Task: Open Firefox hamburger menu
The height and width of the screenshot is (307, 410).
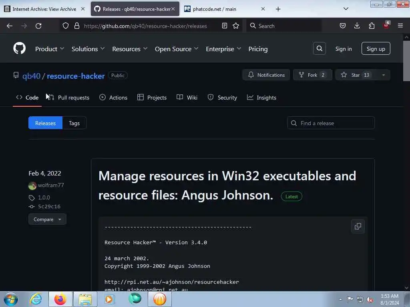Action: coord(400,26)
